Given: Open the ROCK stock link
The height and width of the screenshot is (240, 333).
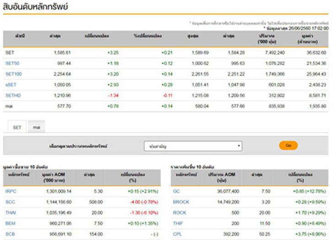Looking at the screenshot, I should [180, 213].
